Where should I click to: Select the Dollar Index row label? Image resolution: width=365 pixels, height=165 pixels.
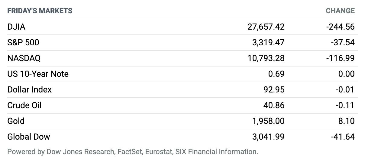click(x=29, y=90)
